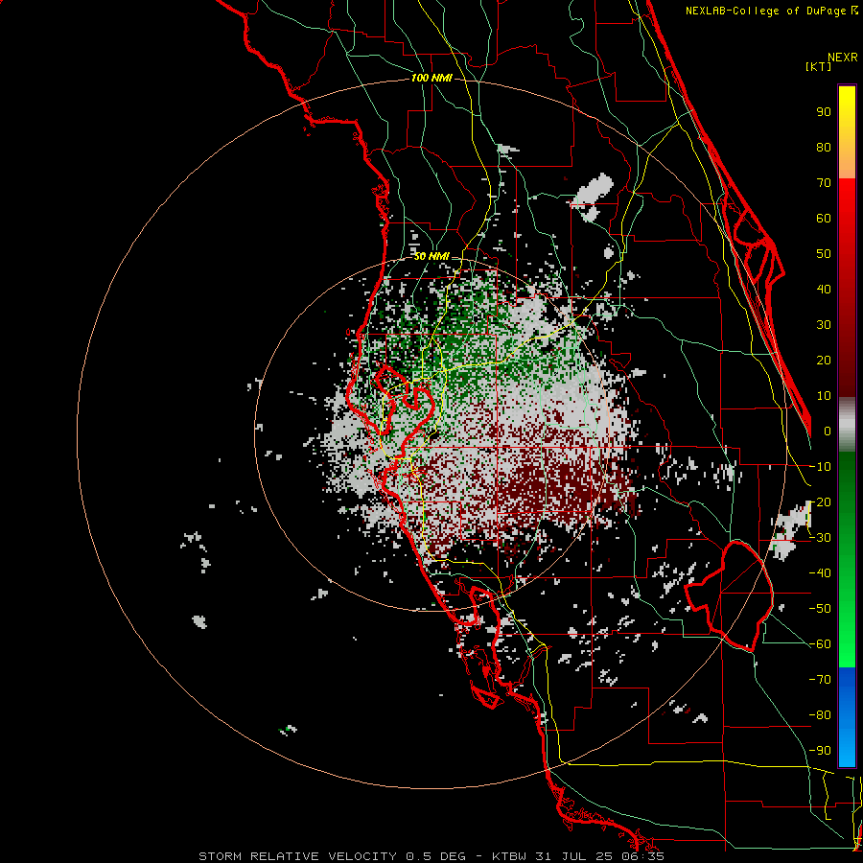Click the gray zero-velocity segment of the color bar
Viewport: 863px width, 863px height.
[847, 425]
